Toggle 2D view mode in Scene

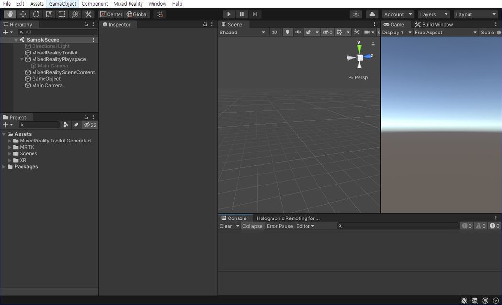(274, 33)
